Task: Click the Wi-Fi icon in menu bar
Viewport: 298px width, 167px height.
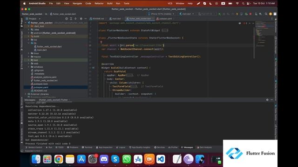Action: 237,3
